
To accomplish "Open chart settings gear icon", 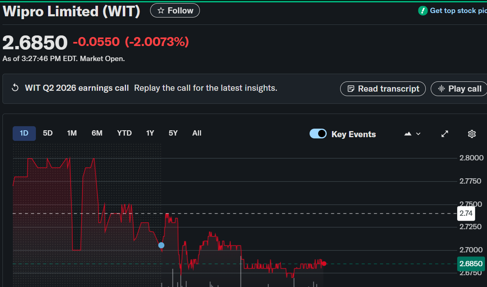I will (472, 134).
